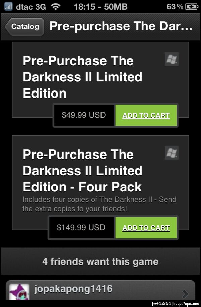Go back to Catalog
The width and height of the screenshot is (201, 307).
25,27
